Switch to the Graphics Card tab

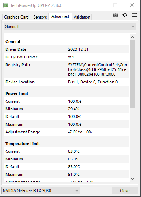[16, 17]
